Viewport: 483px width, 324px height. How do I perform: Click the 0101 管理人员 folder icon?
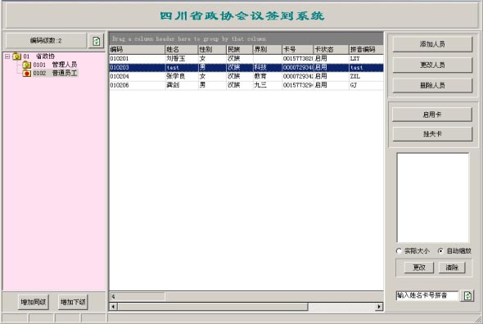[27, 65]
